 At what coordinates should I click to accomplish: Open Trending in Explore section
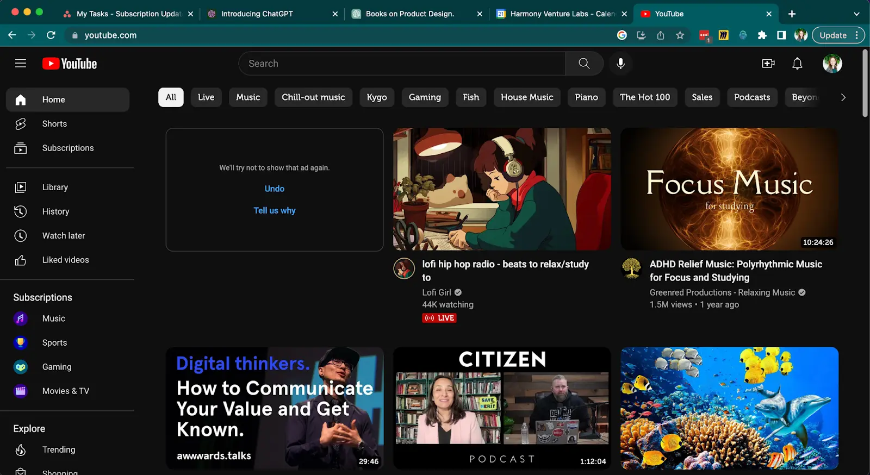[67, 450]
